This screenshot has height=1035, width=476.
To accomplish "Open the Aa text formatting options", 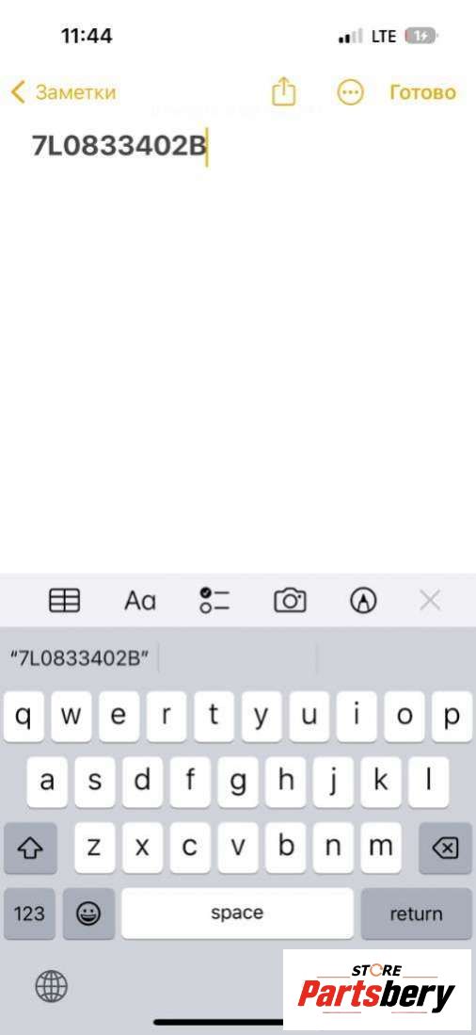I will click(x=140, y=601).
